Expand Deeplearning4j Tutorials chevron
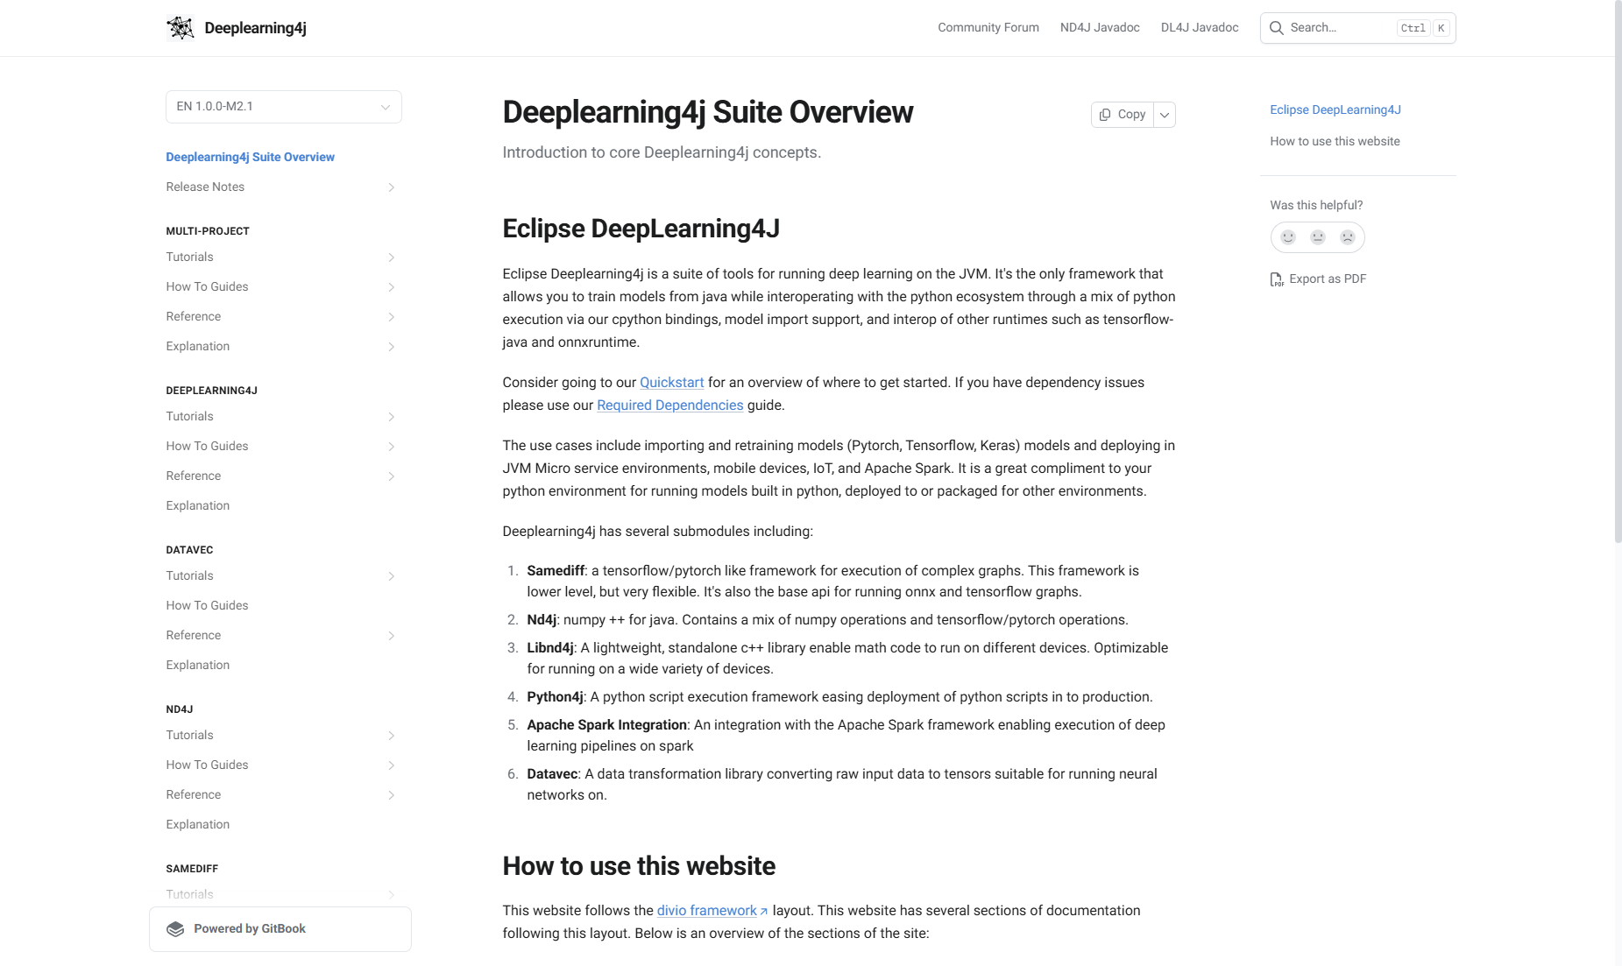This screenshot has width=1622, height=966. coord(391,417)
